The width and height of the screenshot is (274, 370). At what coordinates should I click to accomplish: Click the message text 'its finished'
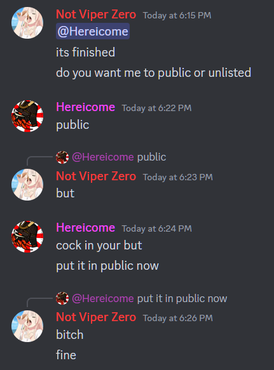point(86,52)
